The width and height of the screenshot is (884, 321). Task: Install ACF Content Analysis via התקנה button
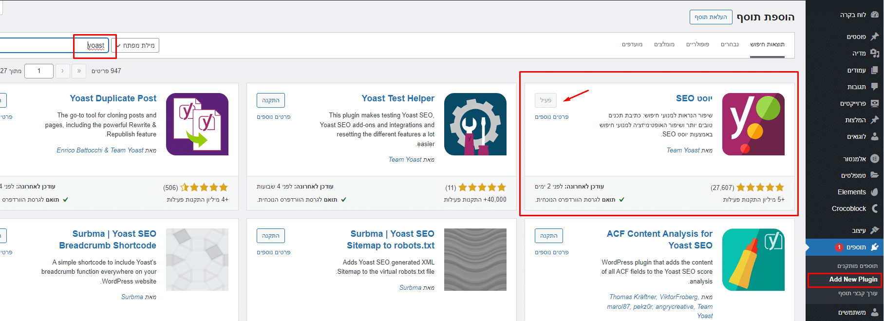click(549, 236)
